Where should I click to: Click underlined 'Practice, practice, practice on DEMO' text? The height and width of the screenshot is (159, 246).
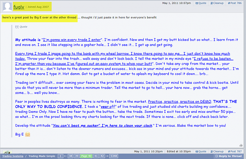point(179,101)
